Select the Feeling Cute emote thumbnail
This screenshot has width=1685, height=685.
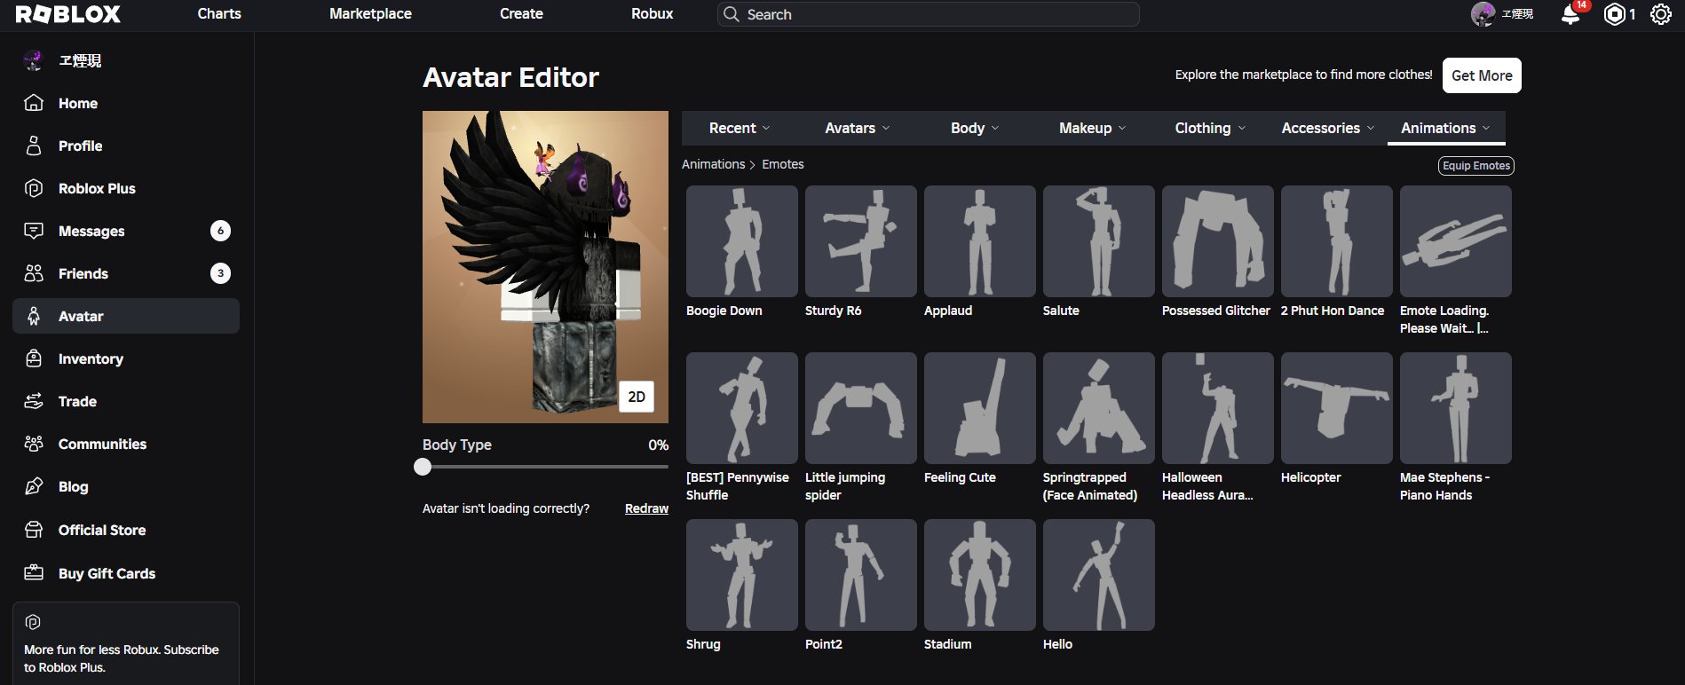979,408
